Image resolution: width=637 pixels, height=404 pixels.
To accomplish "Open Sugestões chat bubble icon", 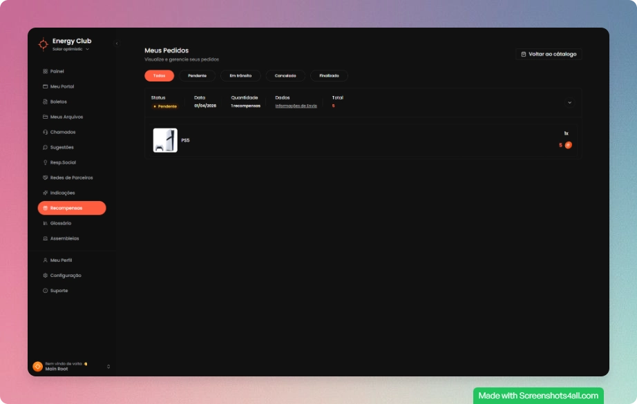I will coord(45,147).
